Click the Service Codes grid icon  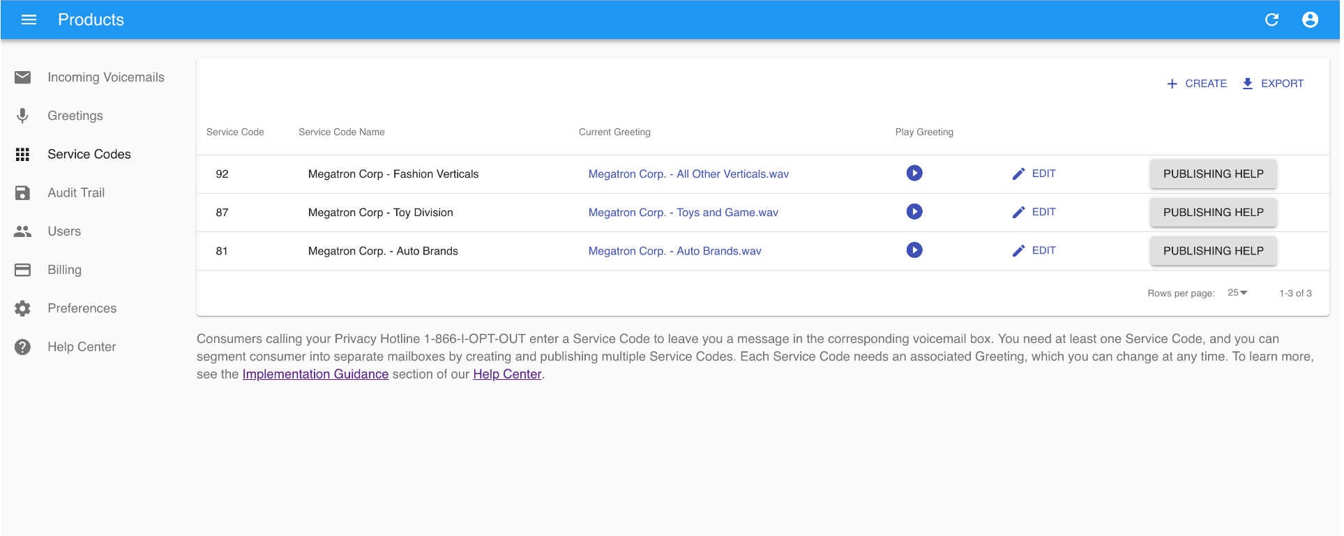22,154
